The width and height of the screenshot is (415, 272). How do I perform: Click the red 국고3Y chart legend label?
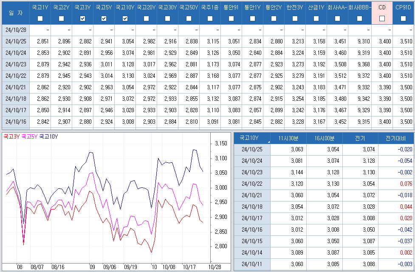click(x=11, y=136)
